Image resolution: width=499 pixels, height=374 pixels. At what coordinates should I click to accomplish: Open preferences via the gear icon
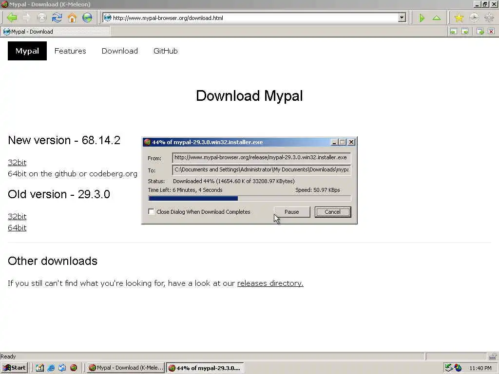tap(489, 18)
